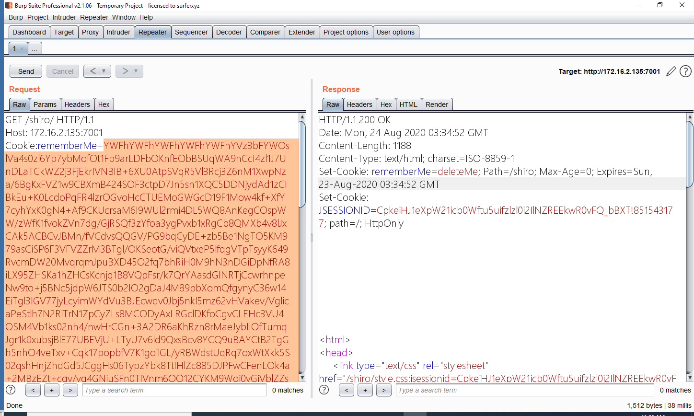Click 'HTTP/1.1 200 OK' status line
Image resolution: width=694 pixels, height=416 pixels.
point(355,119)
